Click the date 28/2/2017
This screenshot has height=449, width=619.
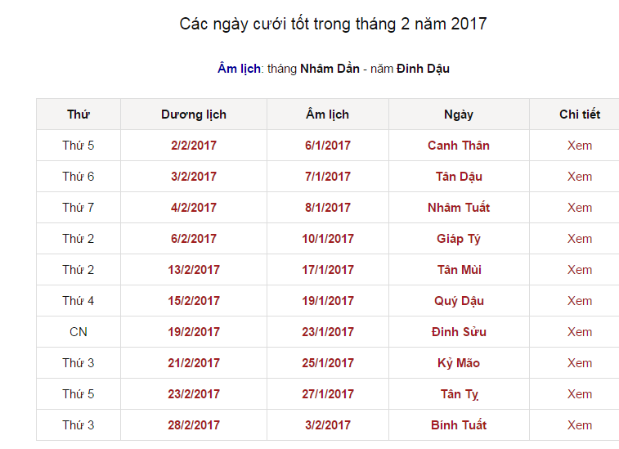(194, 425)
